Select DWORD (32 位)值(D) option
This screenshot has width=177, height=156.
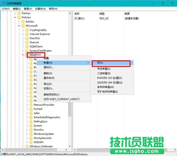click(x=112, y=78)
